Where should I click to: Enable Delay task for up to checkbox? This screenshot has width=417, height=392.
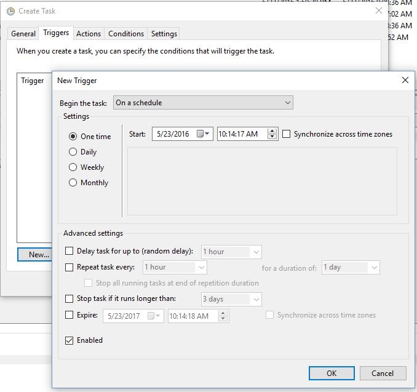point(69,251)
